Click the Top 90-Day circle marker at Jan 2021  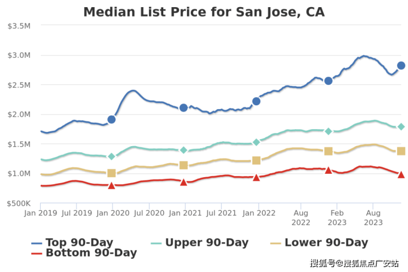tap(184, 108)
